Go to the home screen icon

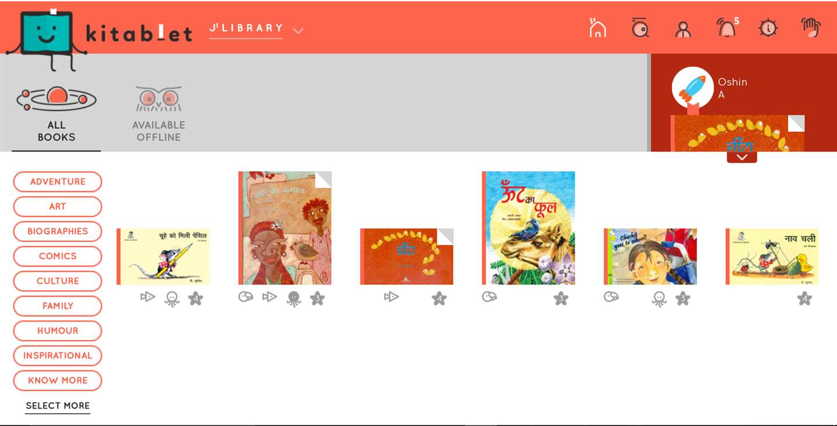(597, 28)
